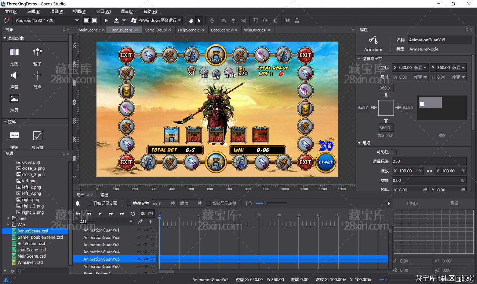Click the timeline plus add-animation icon

pyautogui.click(x=150, y=221)
